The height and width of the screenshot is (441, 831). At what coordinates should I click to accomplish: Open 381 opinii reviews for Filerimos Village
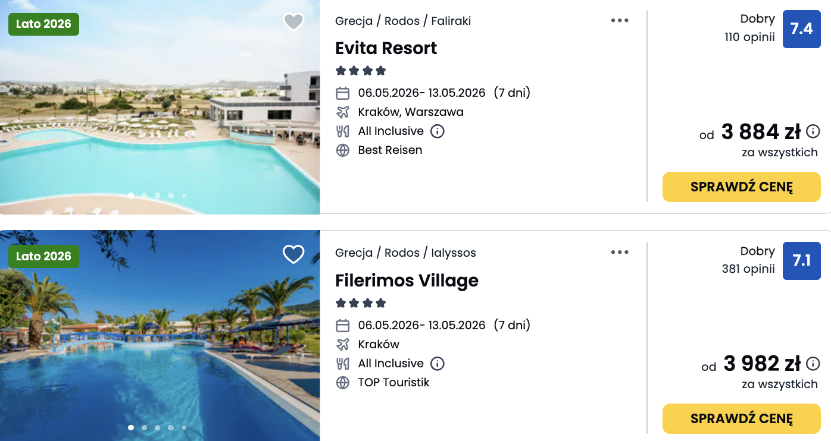748,269
